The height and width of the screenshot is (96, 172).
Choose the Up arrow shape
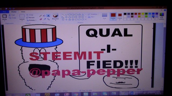(83, 17)
